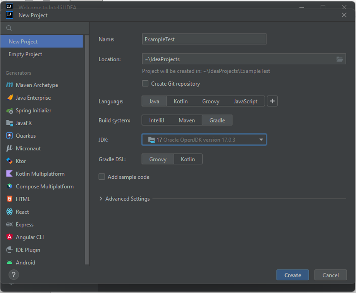This screenshot has height=293, width=356.
Task: Expand Advanced Settings section
Action: click(x=101, y=199)
